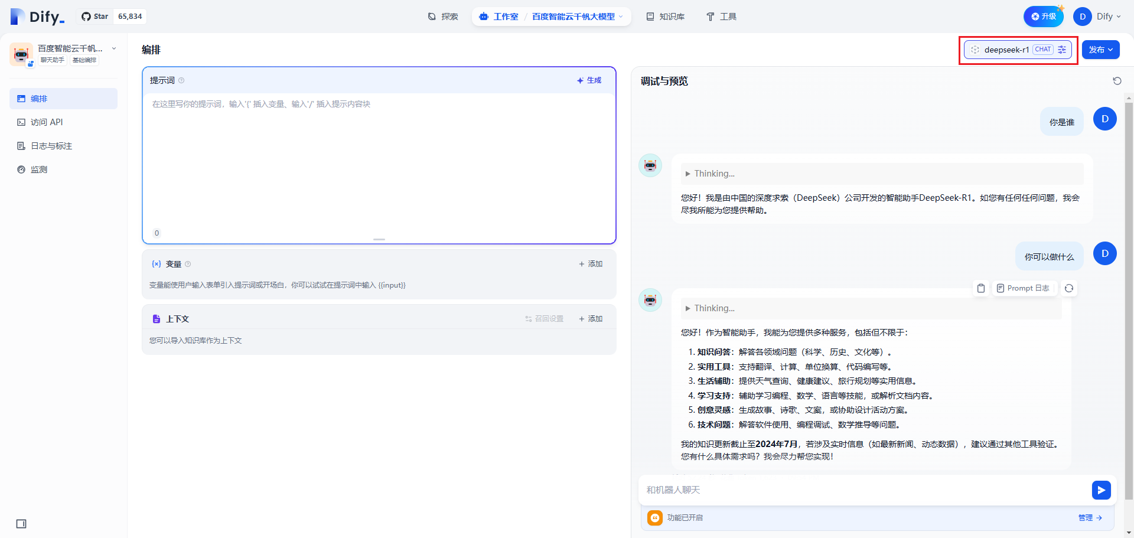This screenshot has width=1134, height=538.
Task: Click the scrollbar down arrow
Action: click(x=1129, y=532)
